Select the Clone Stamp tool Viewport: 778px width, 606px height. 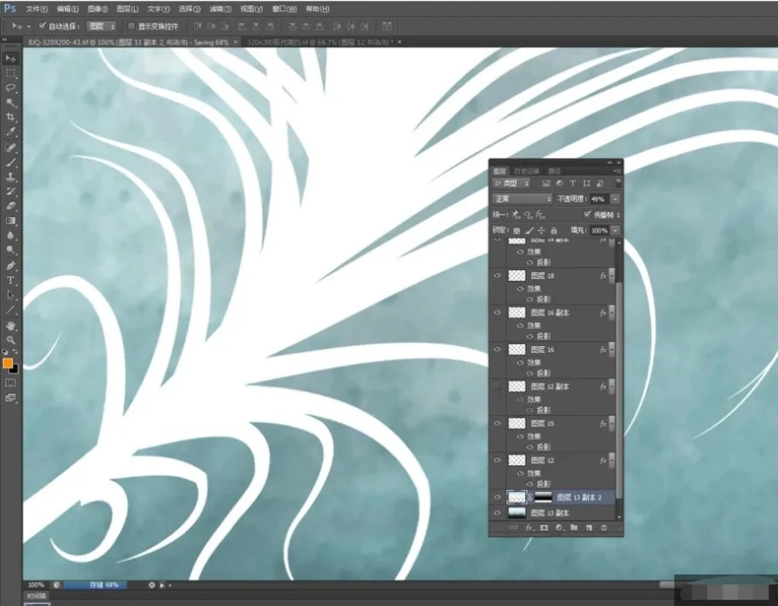[10, 177]
